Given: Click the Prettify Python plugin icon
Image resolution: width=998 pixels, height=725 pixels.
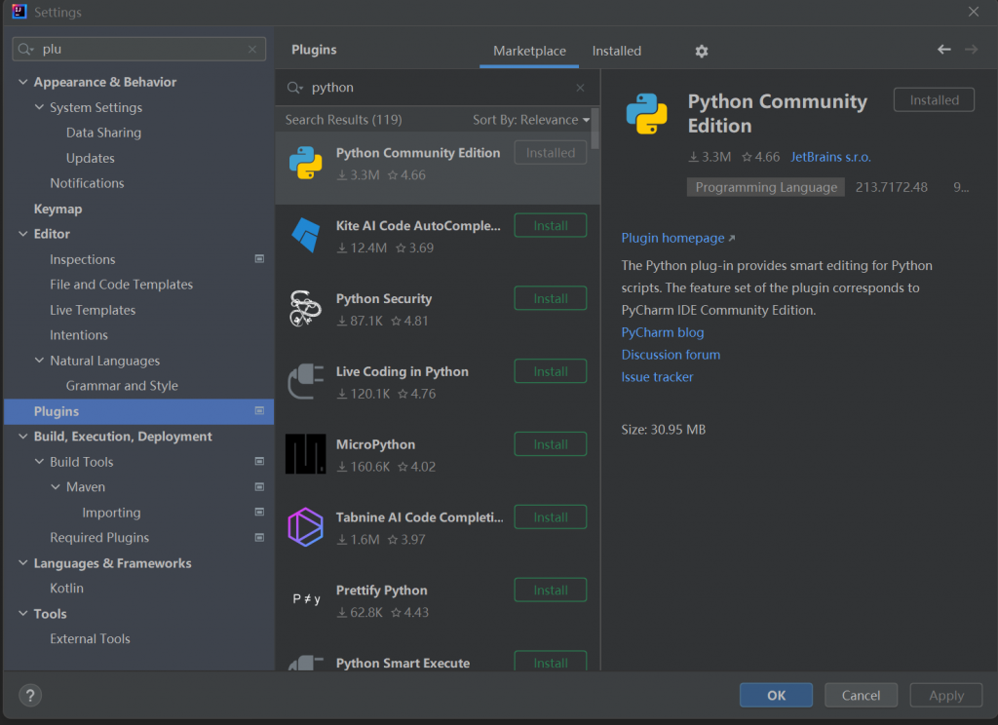Looking at the screenshot, I should click(306, 599).
